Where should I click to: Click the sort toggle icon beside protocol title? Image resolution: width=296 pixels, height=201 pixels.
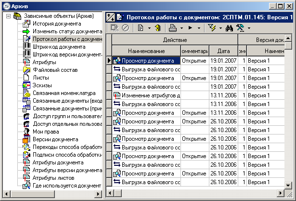[x=111, y=17]
